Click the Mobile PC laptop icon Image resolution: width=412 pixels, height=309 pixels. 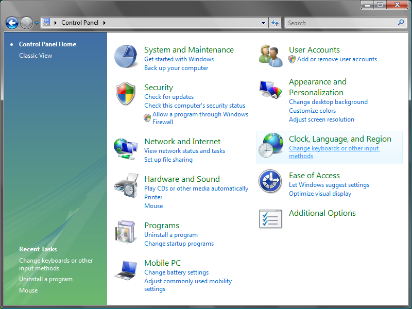click(126, 270)
